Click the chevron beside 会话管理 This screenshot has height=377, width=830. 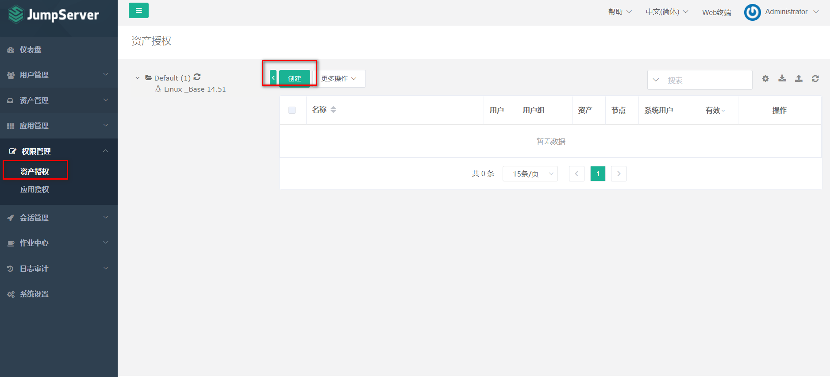pyautogui.click(x=106, y=217)
